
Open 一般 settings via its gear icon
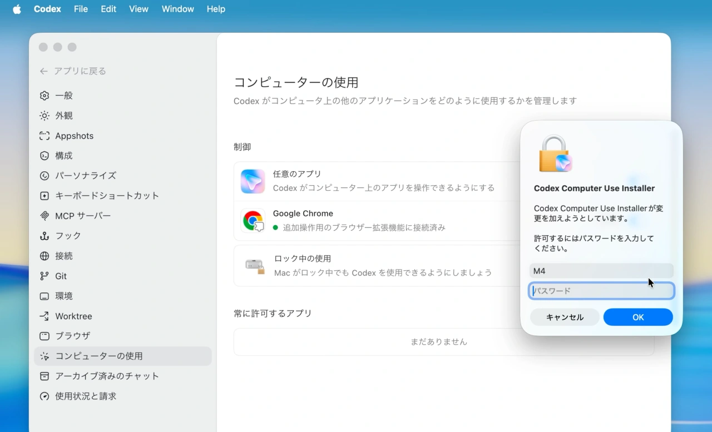point(44,96)
